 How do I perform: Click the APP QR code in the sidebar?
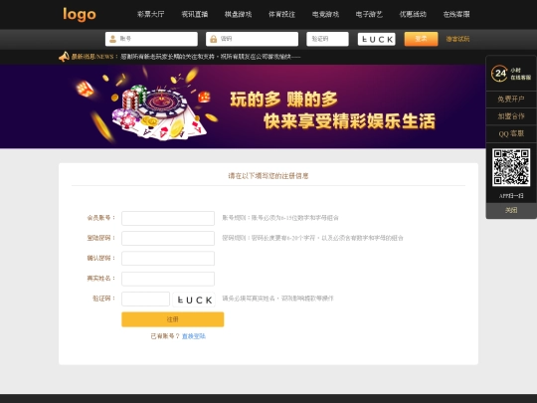click(511, 167)
